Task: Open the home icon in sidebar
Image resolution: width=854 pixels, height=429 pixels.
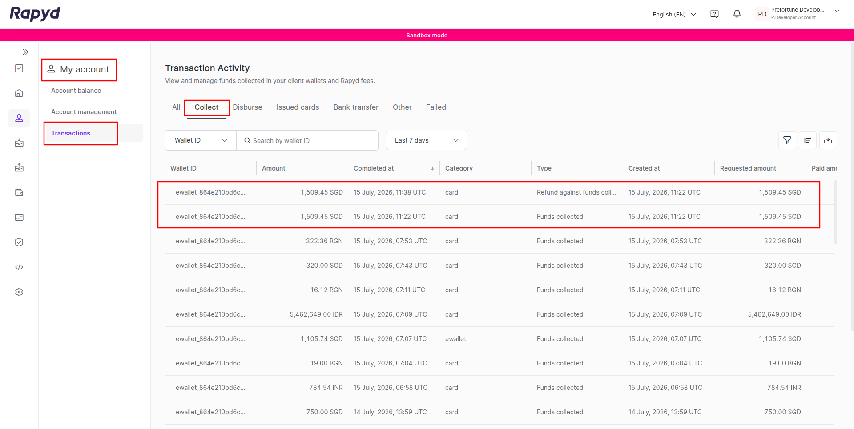Action: point(19,93)
